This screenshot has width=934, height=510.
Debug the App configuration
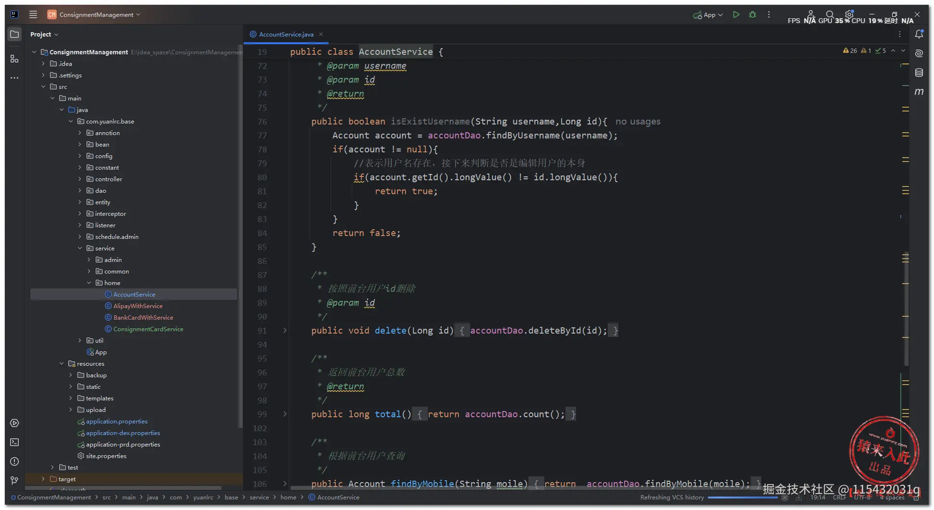click(x=753, y=14)
